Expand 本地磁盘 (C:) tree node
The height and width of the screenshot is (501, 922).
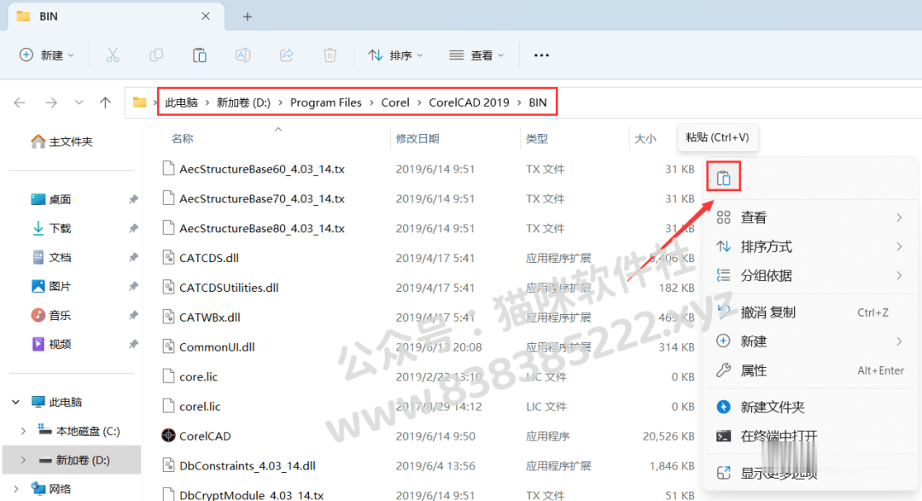(23, 431)
